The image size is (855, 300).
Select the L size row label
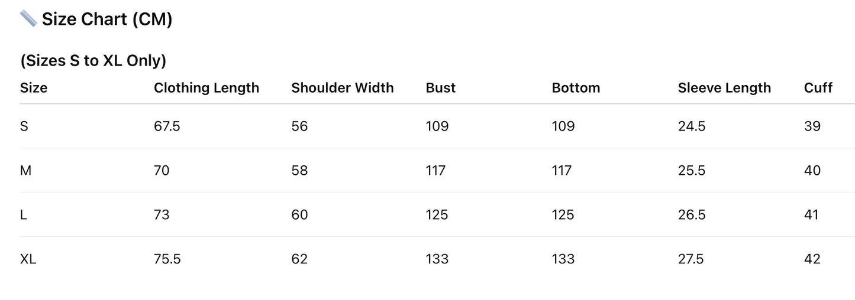(24, 215)
